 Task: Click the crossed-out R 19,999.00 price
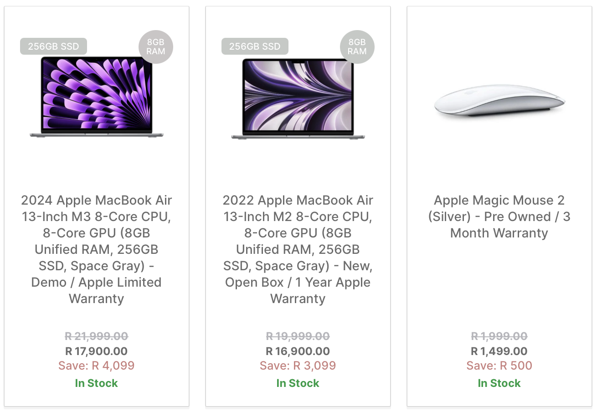pos(298,336)
